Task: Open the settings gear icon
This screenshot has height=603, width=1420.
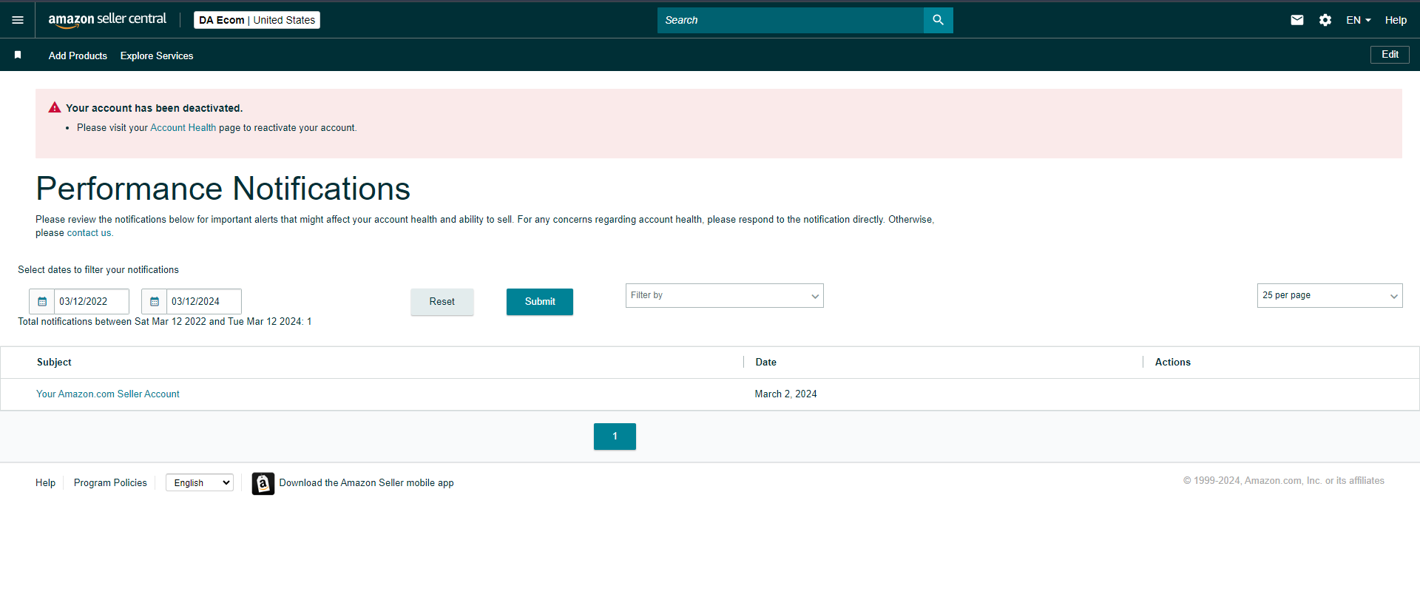Action: (1325, 20)
